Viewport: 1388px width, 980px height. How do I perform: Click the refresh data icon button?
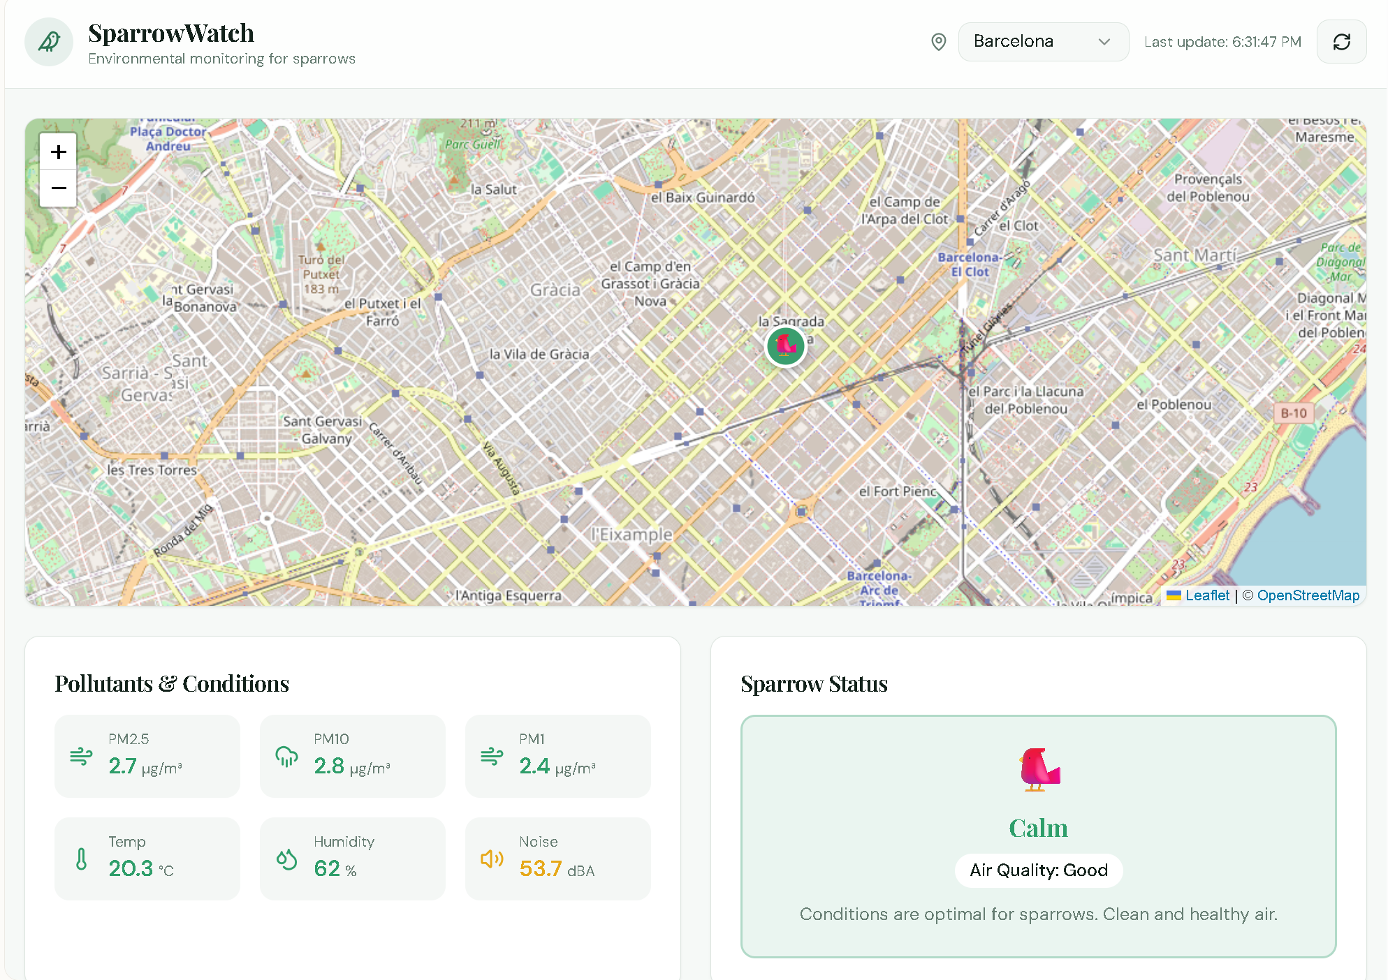[1341, 42]
